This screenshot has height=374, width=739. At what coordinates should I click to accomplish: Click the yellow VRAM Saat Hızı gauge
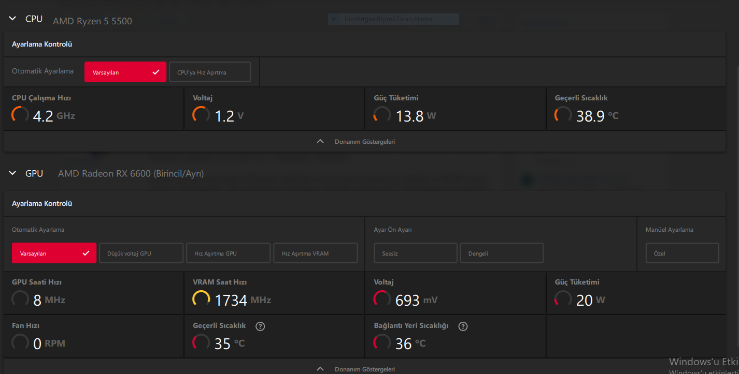[x=201, y=299]
